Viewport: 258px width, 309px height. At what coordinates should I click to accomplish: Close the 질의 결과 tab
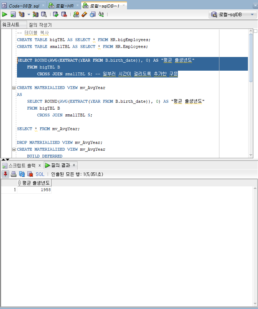coord(74,165)
